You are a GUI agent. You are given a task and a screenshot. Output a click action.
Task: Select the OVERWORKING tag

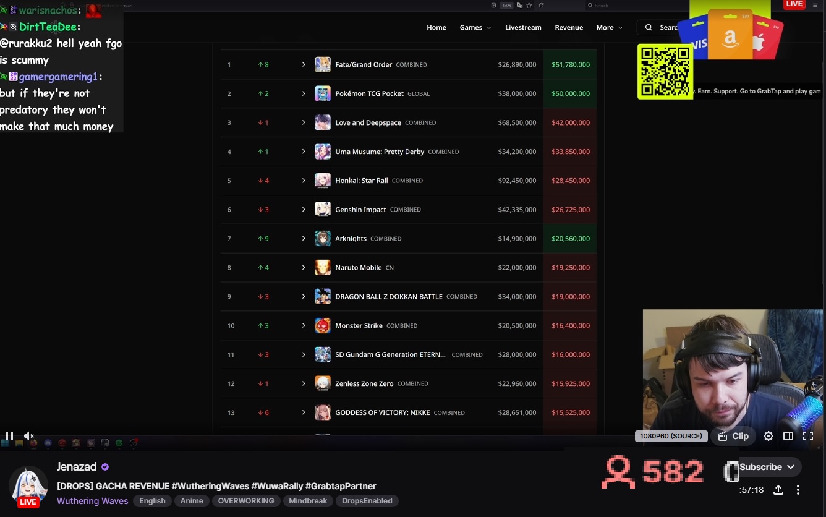(x=246, y=501)
